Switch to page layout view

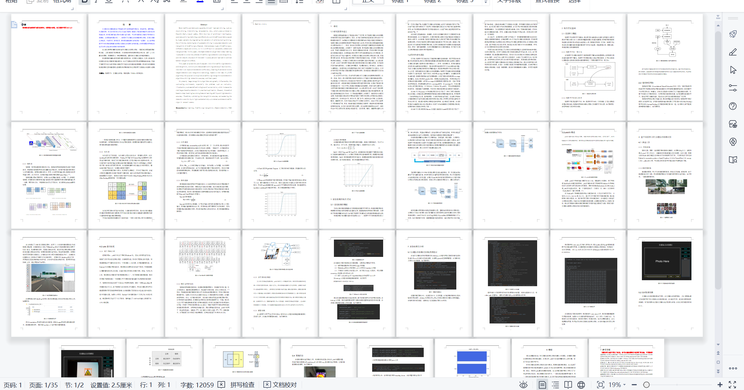[x=542, y=385]
